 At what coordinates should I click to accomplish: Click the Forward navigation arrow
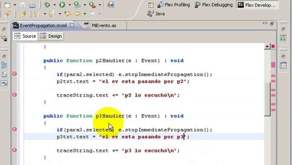click(x=92, y=14)
